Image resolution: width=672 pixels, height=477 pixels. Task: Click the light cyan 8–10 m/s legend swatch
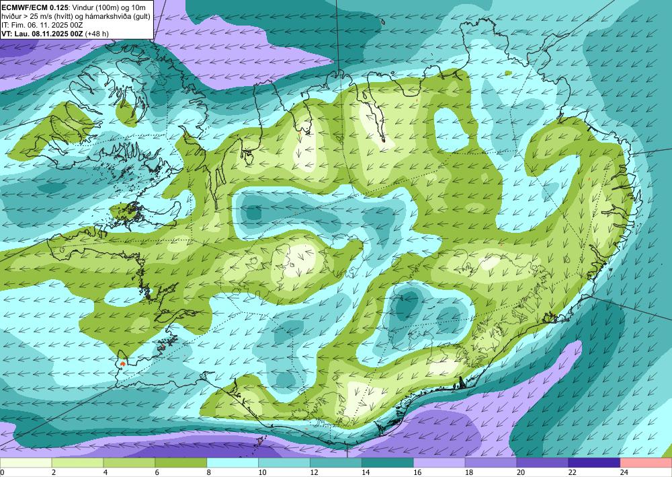coord(233,463)
